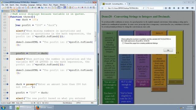Image resolution: width=196 pixels, height=110 pixels.
Task: Reload the Firefox page
Action: 144,8
